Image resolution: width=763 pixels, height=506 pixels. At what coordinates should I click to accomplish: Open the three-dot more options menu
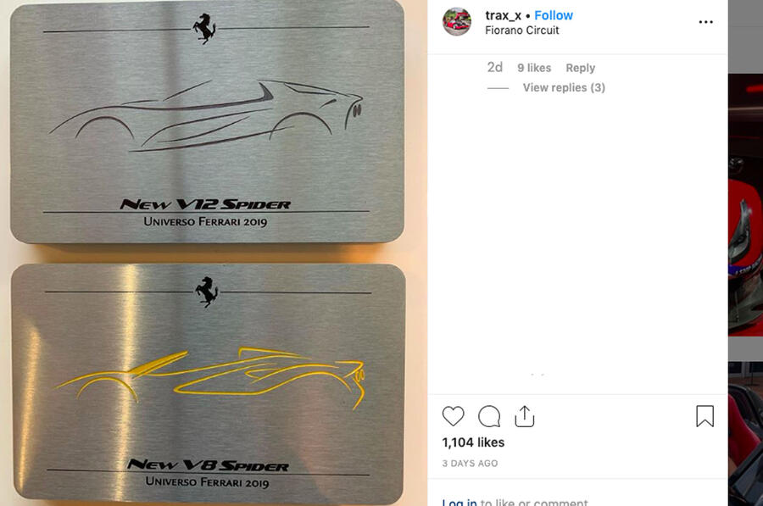[x=705, y=22]
